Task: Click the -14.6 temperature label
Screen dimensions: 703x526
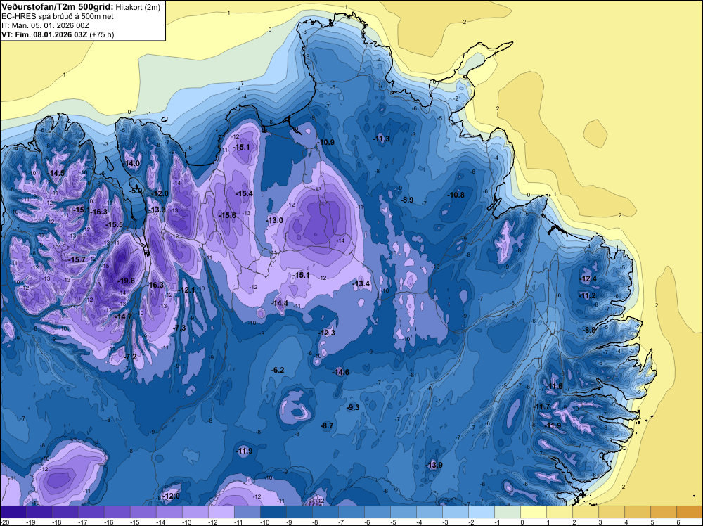Action: [340, 372]
